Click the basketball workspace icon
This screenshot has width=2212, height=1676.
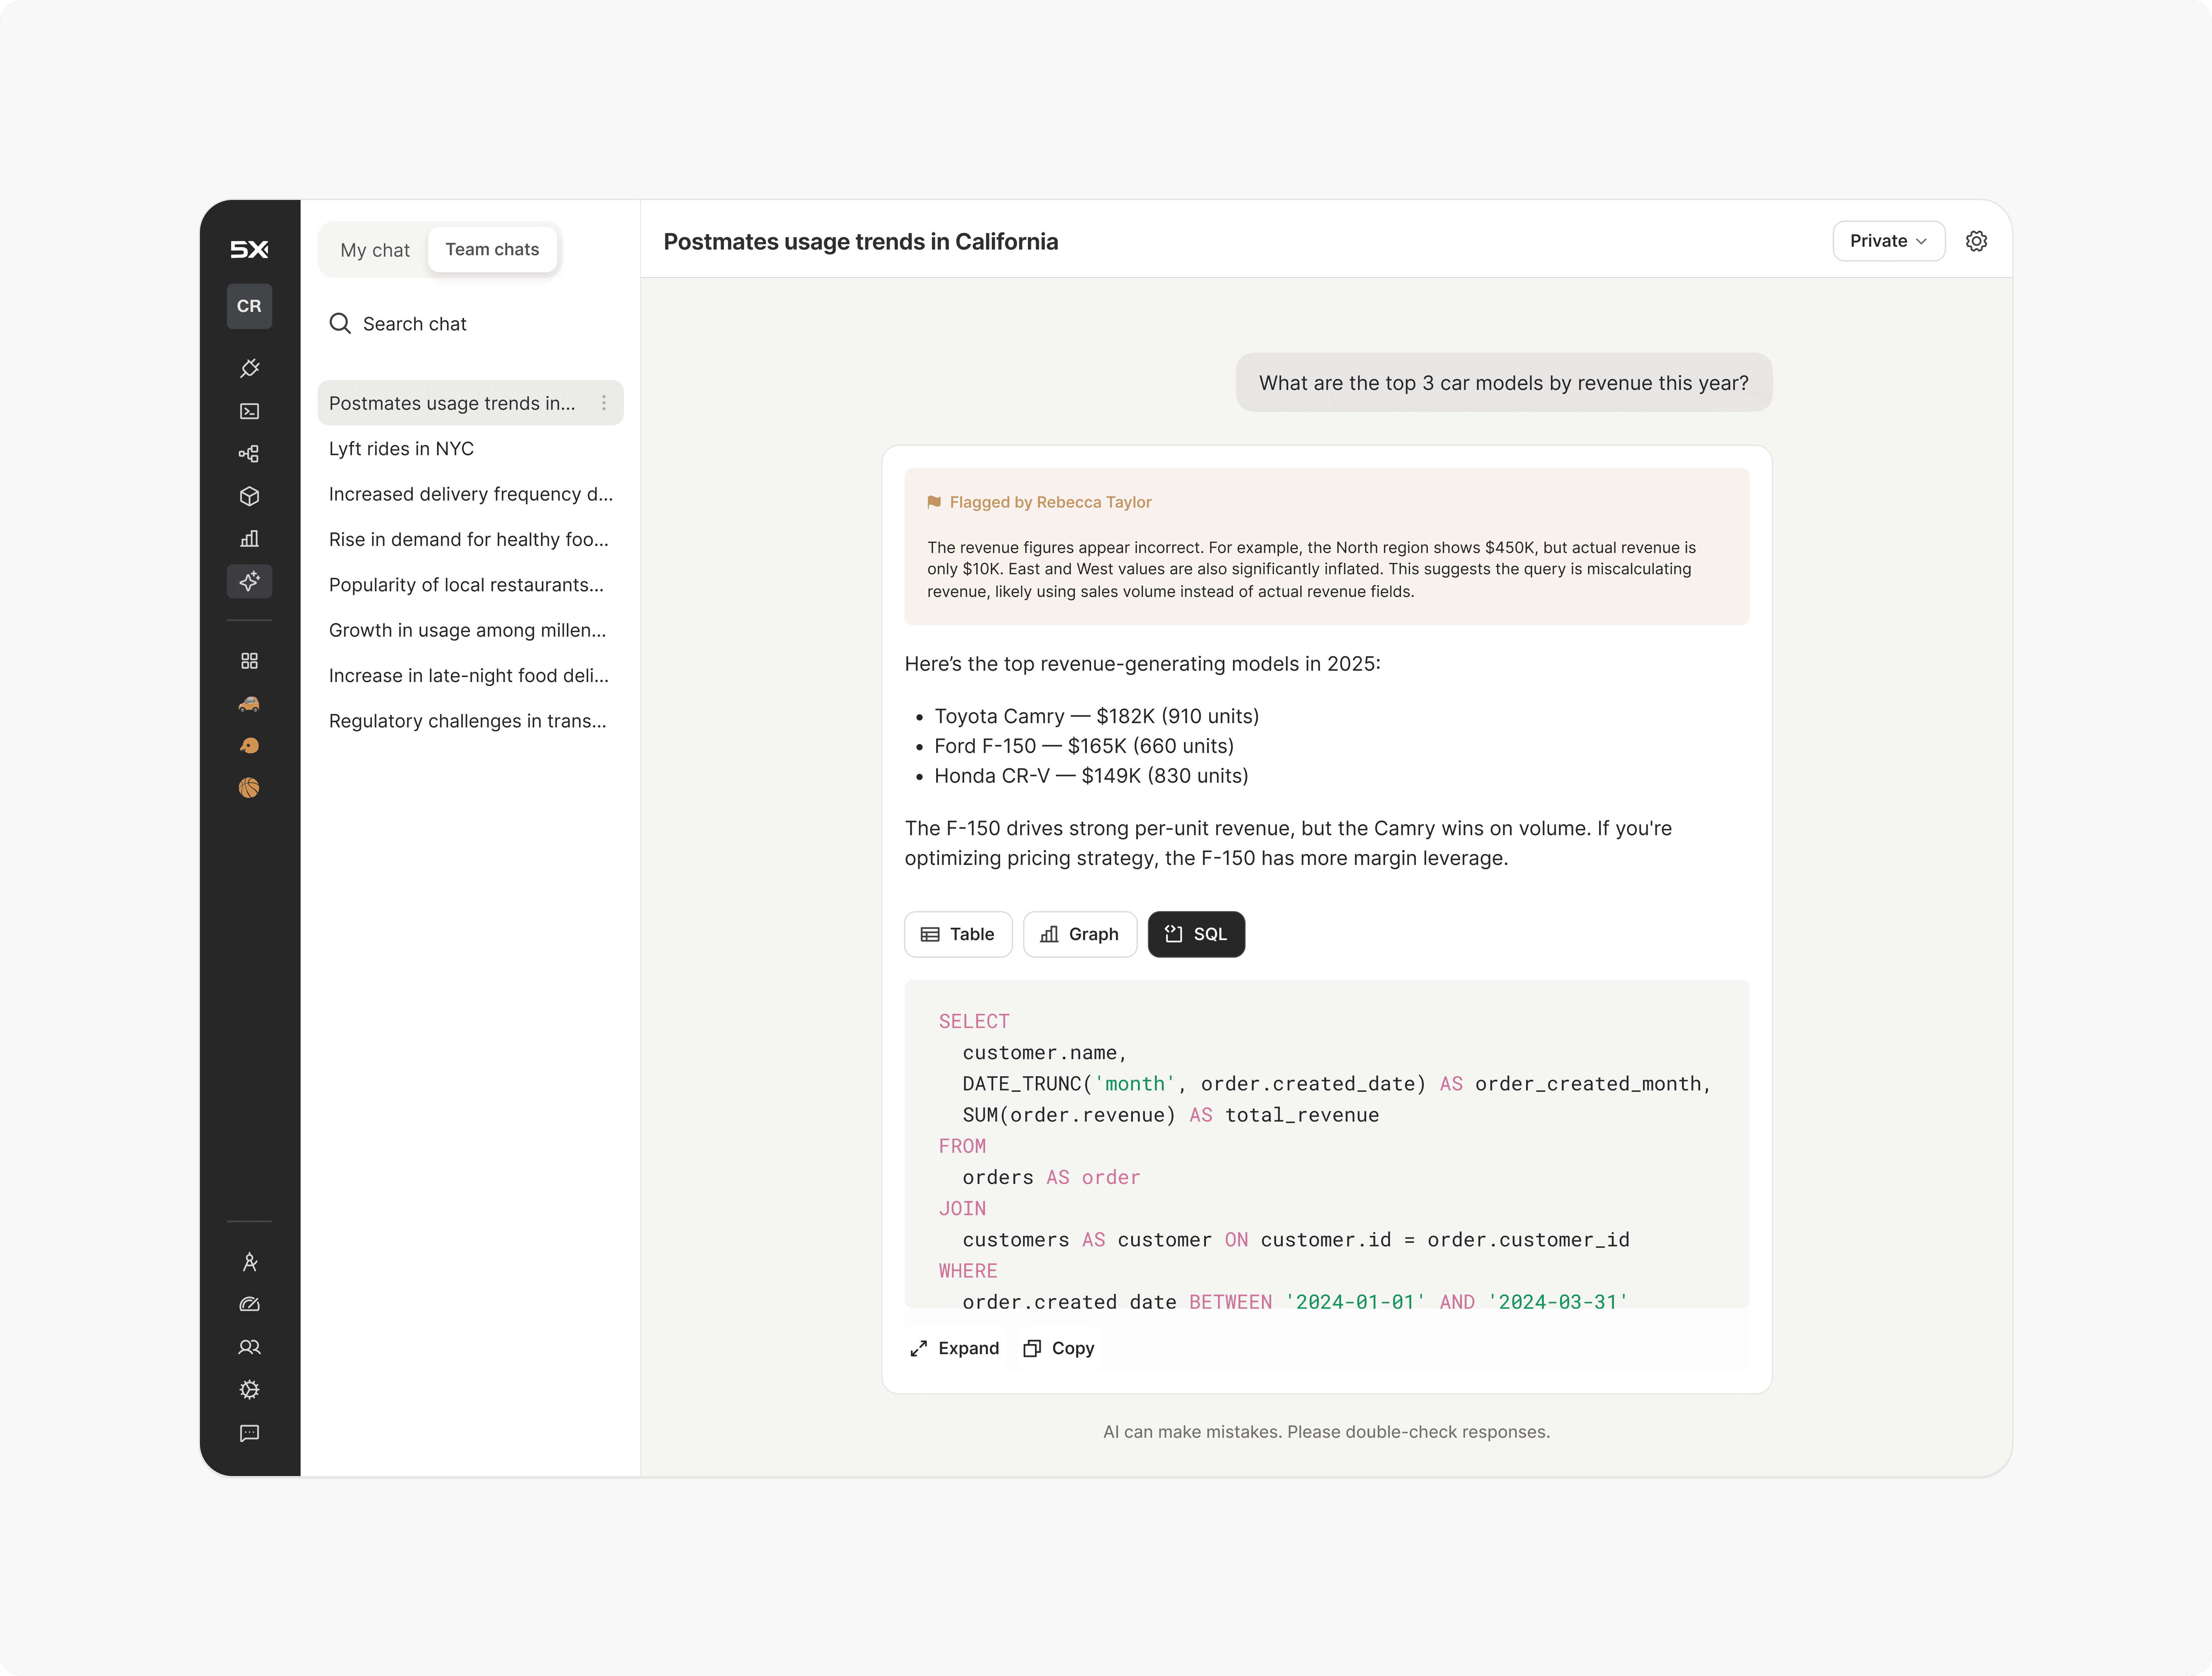point(249,788)
